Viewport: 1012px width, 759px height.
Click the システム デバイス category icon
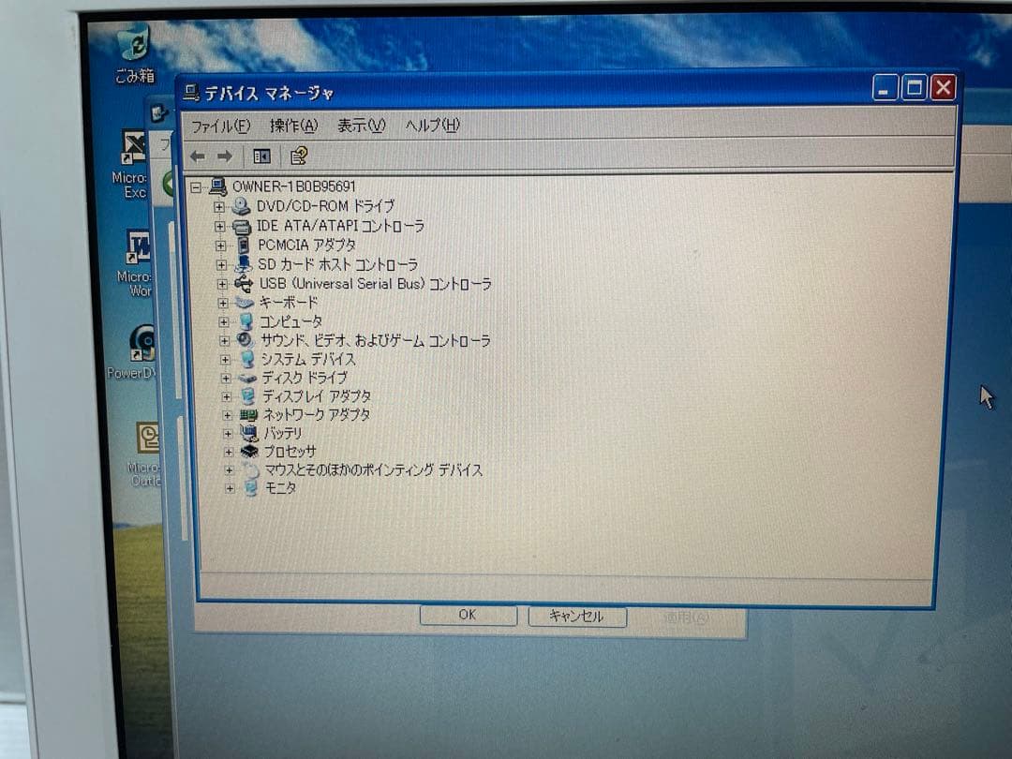(247, 359)
